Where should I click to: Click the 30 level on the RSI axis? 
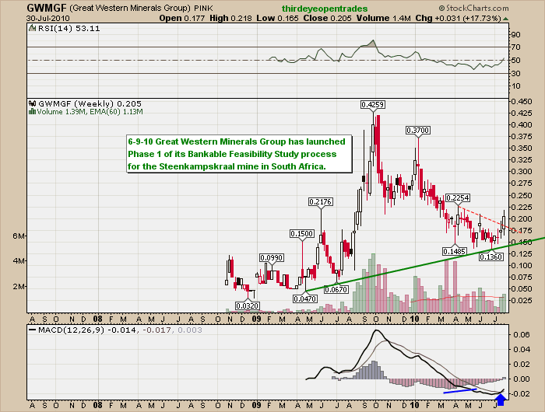[x=516, y=73]
